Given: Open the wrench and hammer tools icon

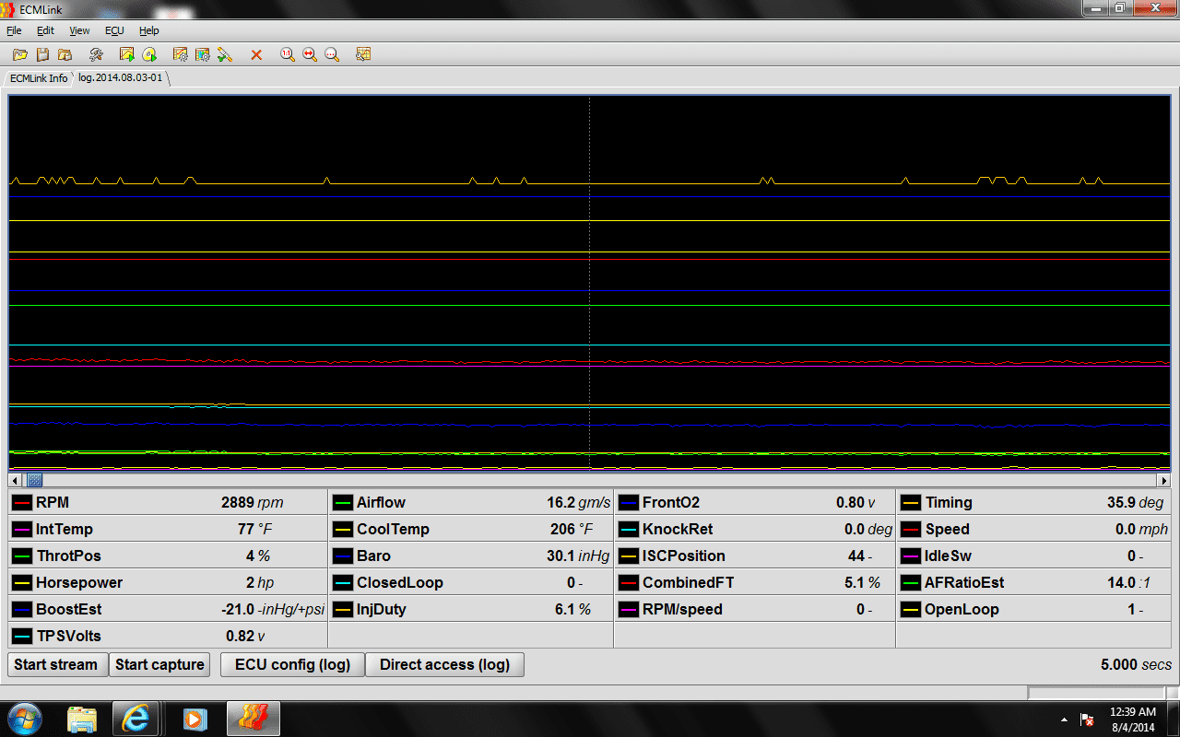Looking at the screenshot, I should (x=96, y=55).
